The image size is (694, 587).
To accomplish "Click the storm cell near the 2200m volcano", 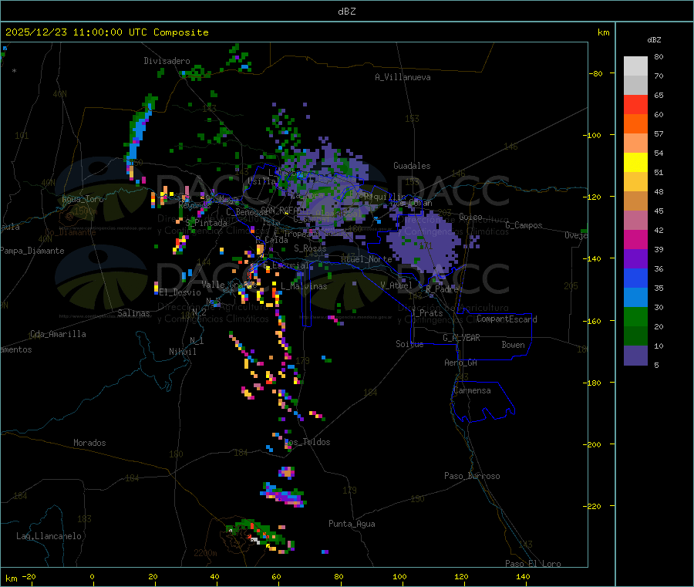I will (261, 536).
